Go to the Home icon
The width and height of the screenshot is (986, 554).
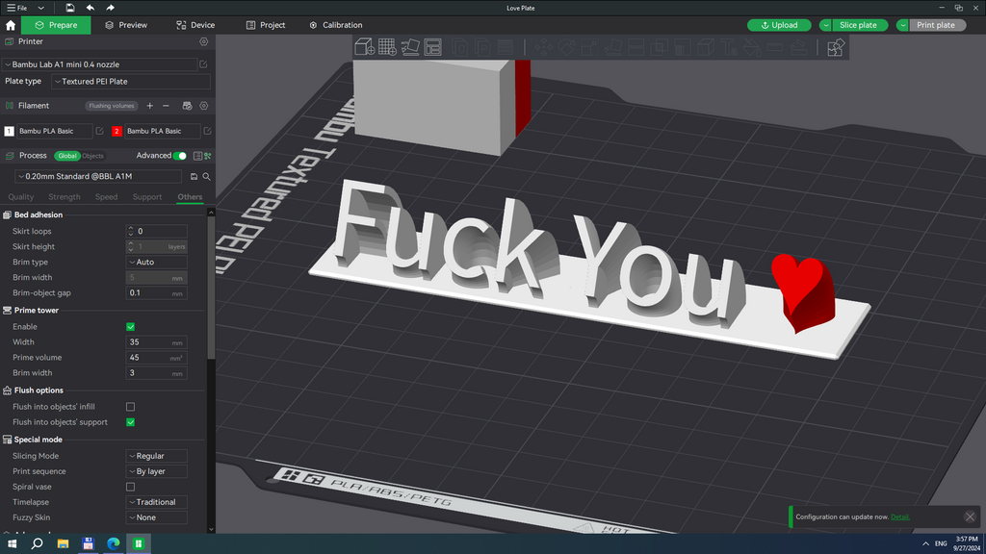coord(11,25)
